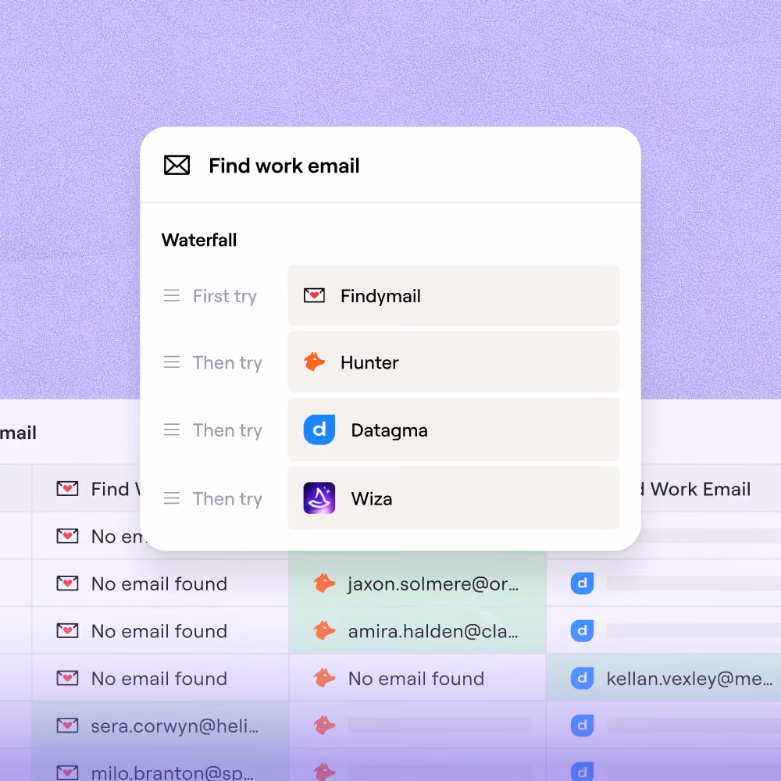
Task: Click Hunter icon in the kellan.vexley row
Action: (x=324, y=678)
